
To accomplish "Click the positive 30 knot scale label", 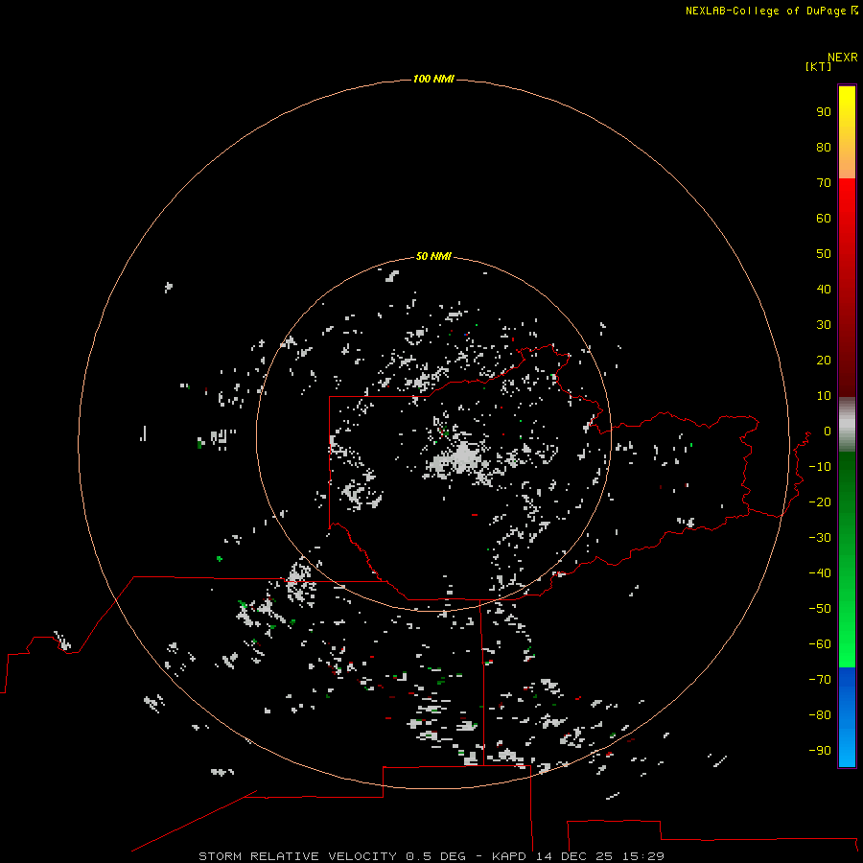I will coord(824,325).
